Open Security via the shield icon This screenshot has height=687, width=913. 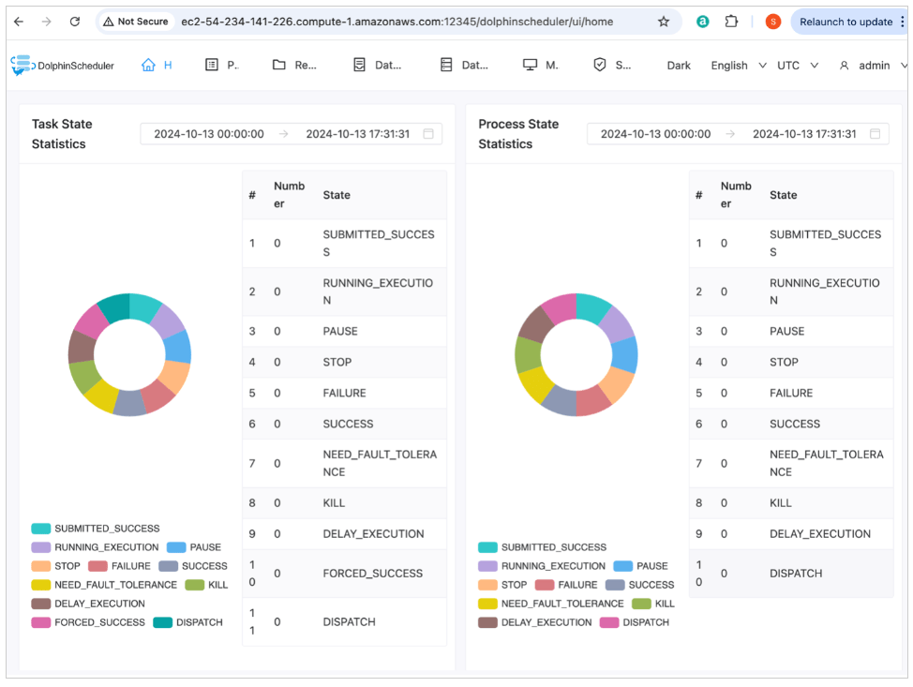[600, 65]
